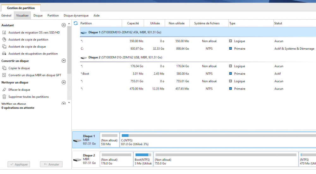Collapse the Convertir un disque section
Image resolution: width=316 pixels, height=174 pixels.
(x=64, y=61)
